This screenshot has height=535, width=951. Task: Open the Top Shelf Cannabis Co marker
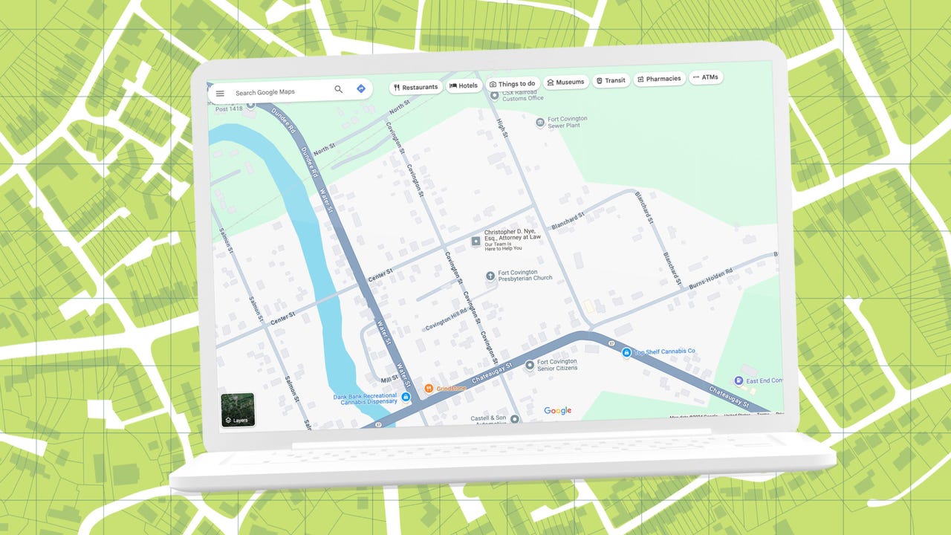(x=626, y=352)
